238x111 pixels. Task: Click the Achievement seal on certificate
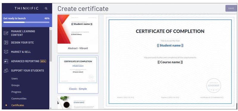214,85
